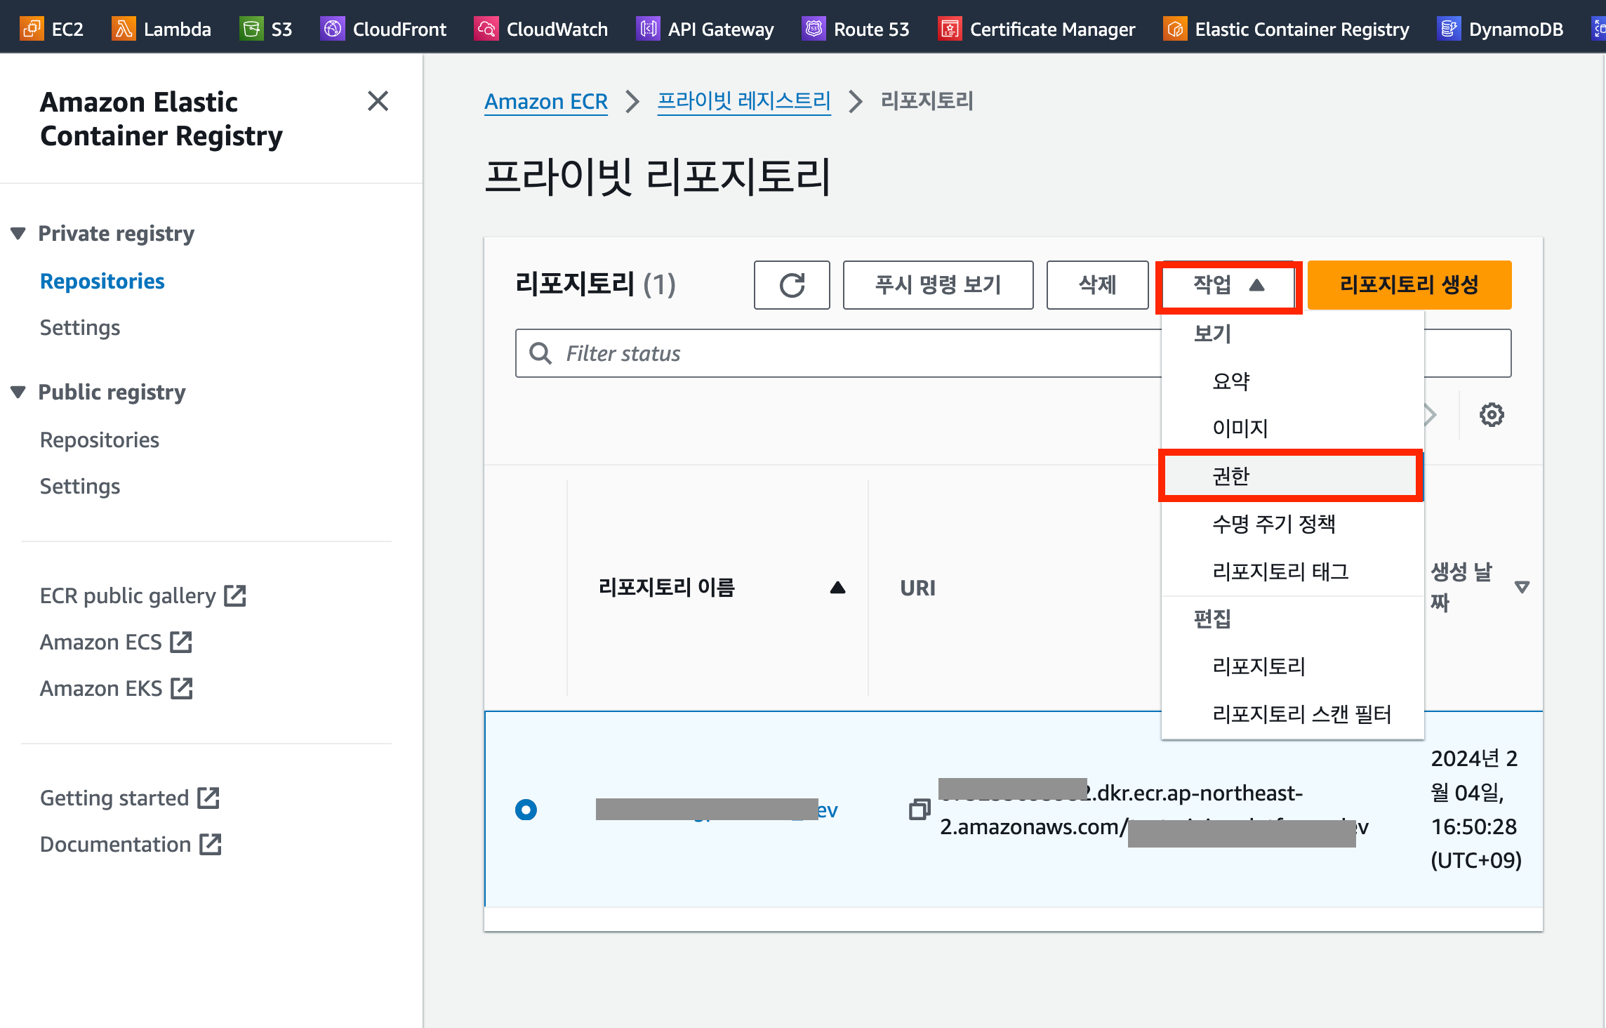This screenshot has width=1606, height=1028.
Task: Close the ECR navigation side panel
Action: click(x=378, y=101)
